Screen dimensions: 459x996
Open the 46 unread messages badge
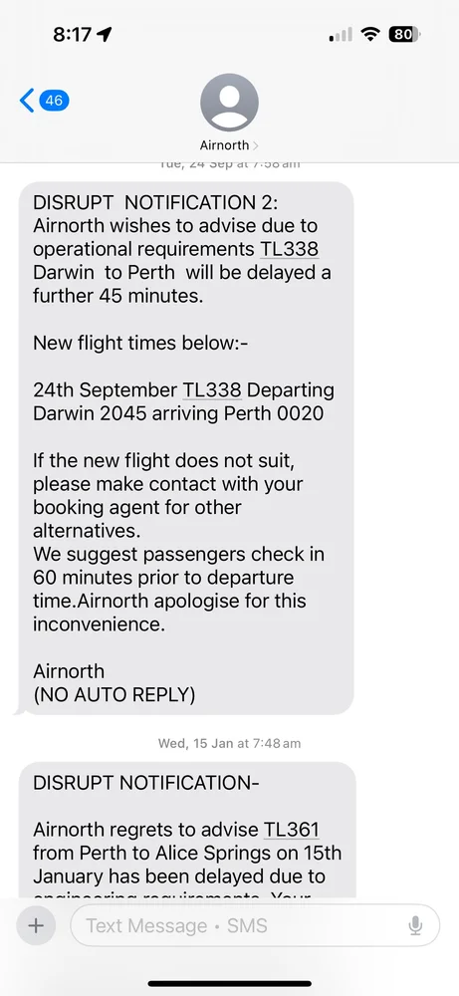point(54,101)
